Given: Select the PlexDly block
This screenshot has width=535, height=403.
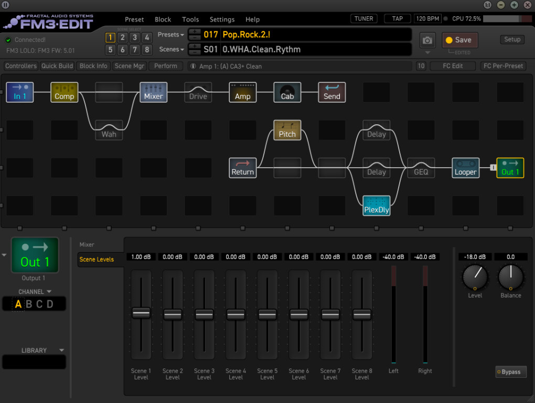Looking at the screenshot, I should click(x=377, y=205).
